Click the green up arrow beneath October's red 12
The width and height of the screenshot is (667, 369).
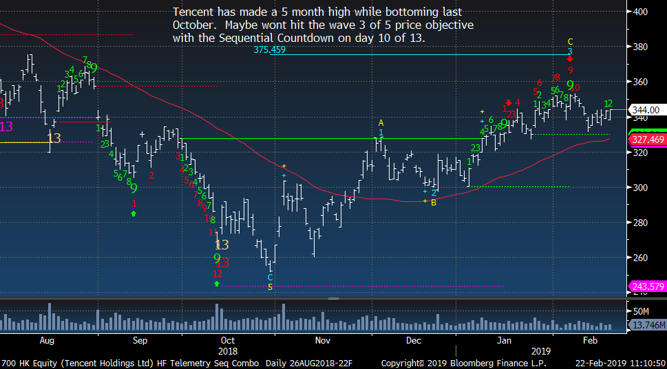pyautogui.click(x=217, y=283)
